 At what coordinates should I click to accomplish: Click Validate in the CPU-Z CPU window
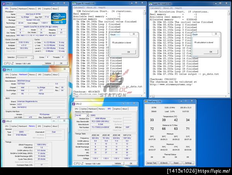(x=48, y=63)
